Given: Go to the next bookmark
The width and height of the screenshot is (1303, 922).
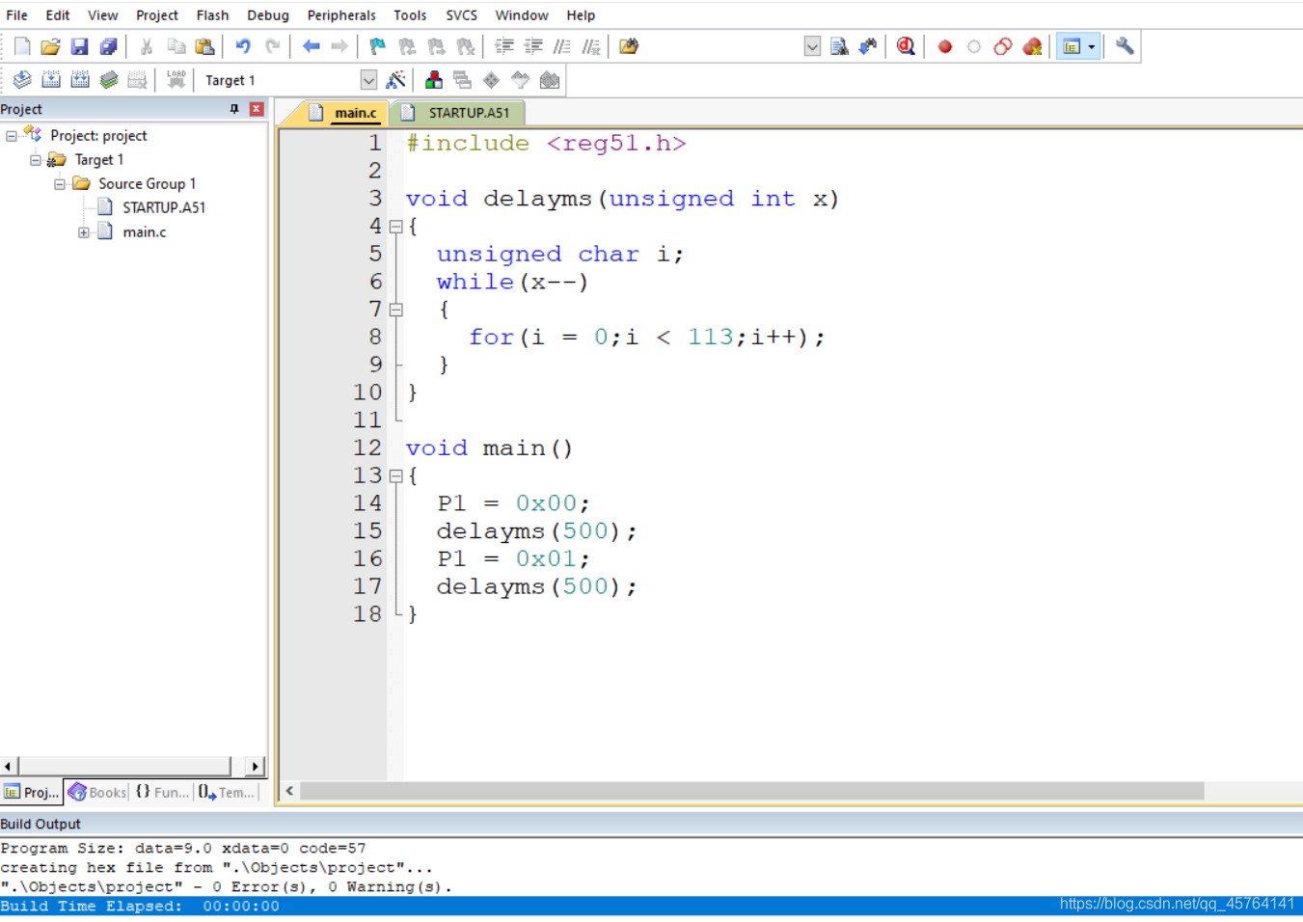Looking at the screenshot, I should click(x=436, y=46).
